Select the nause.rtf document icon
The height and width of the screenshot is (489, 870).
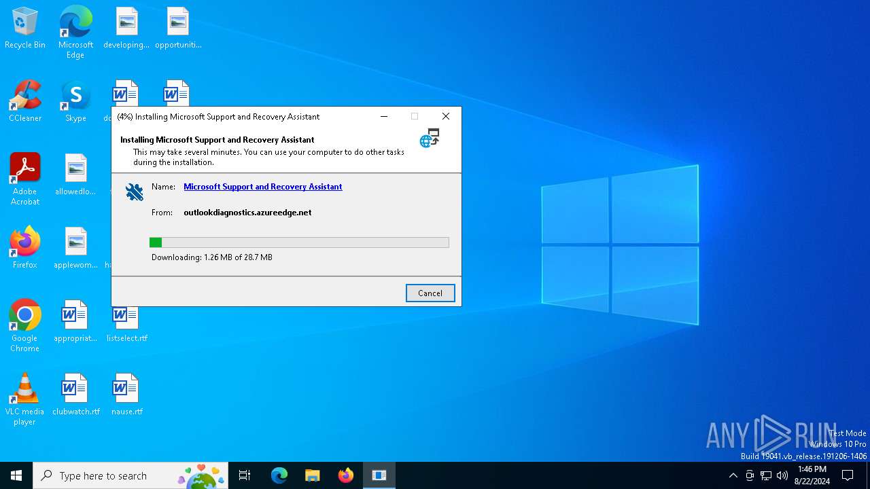126,395
